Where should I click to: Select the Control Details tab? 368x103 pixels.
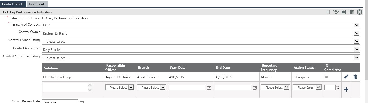(13, 4)
